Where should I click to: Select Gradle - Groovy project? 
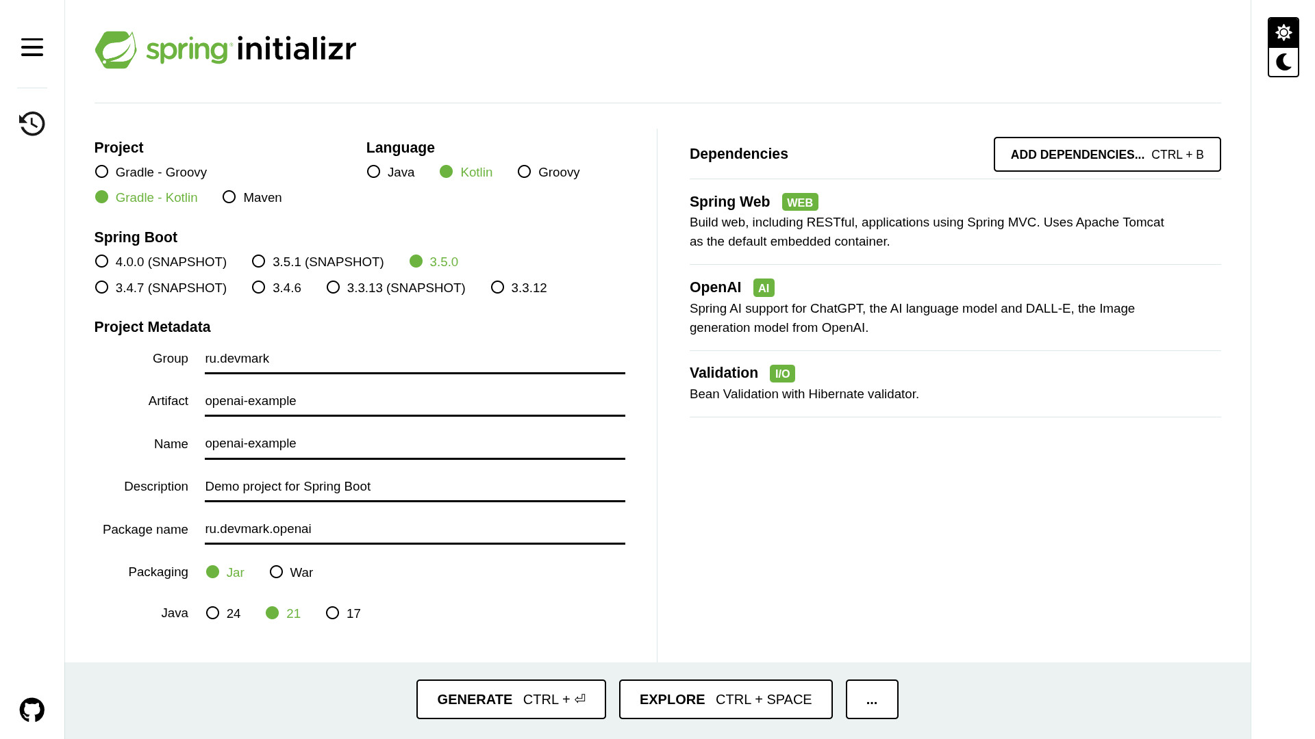click(151, 172)
